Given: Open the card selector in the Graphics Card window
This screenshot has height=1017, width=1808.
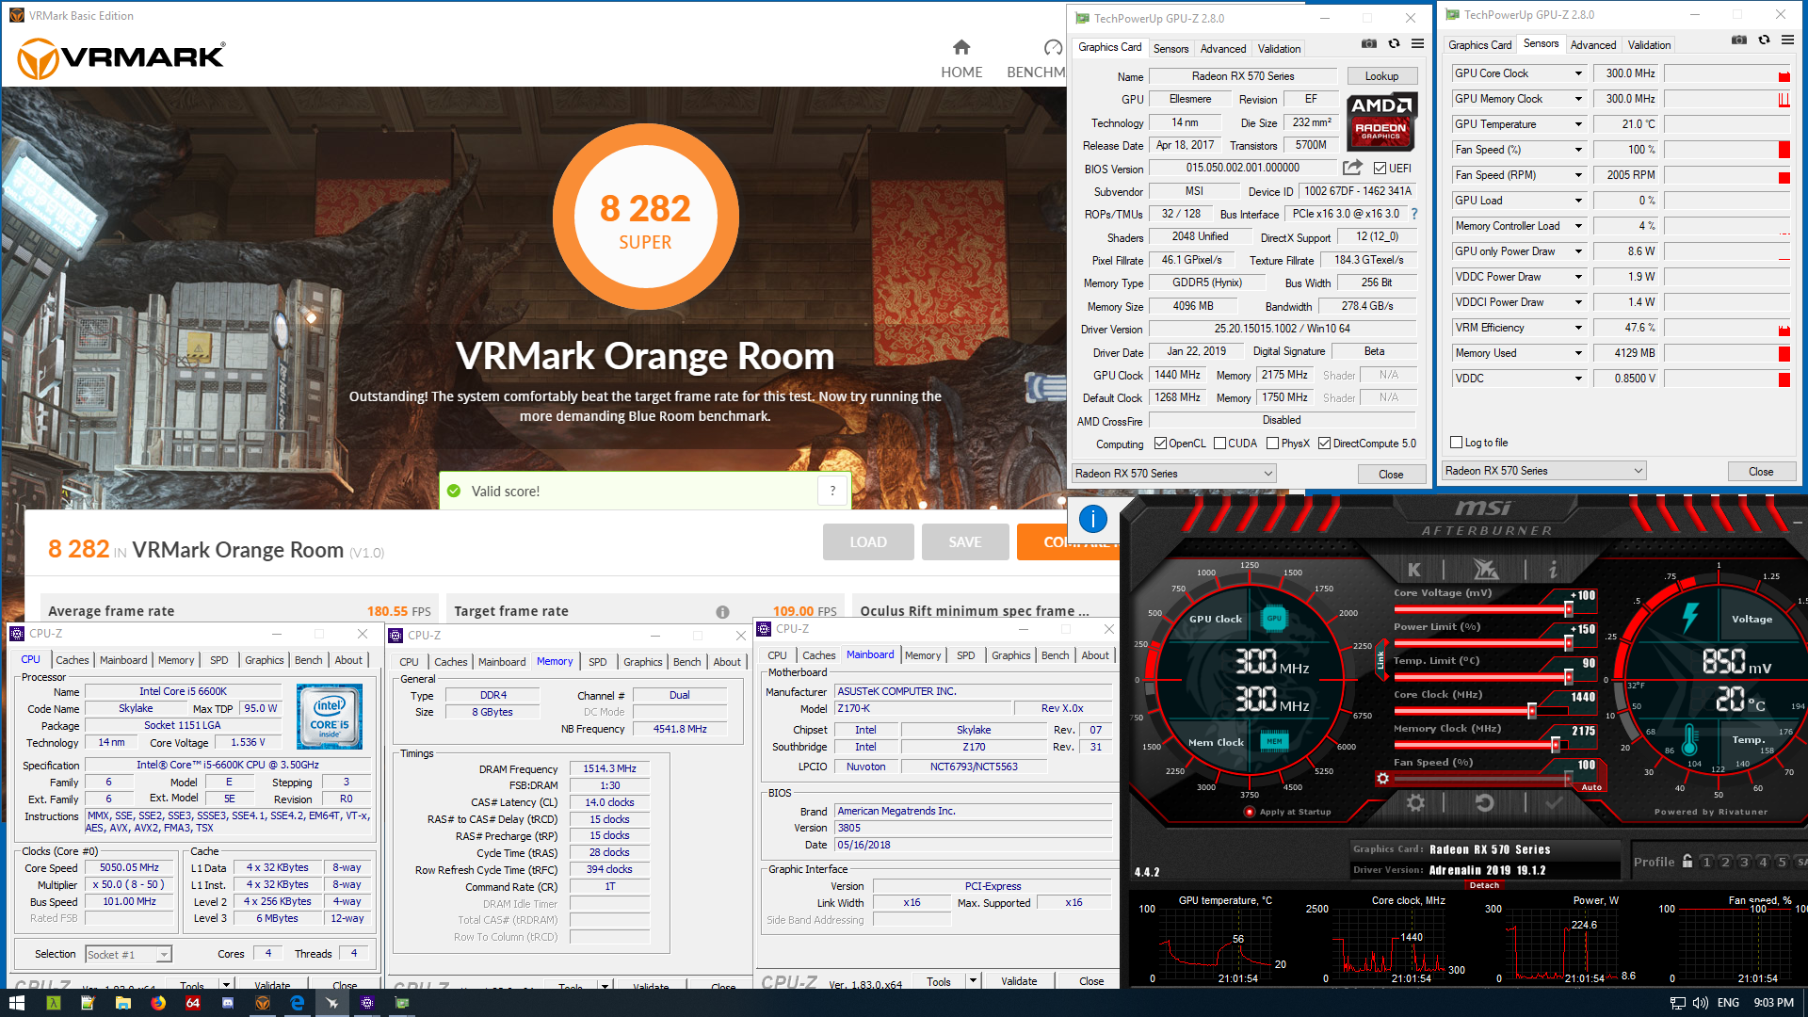Looking at the screenshot, I should pos(1174,474).
